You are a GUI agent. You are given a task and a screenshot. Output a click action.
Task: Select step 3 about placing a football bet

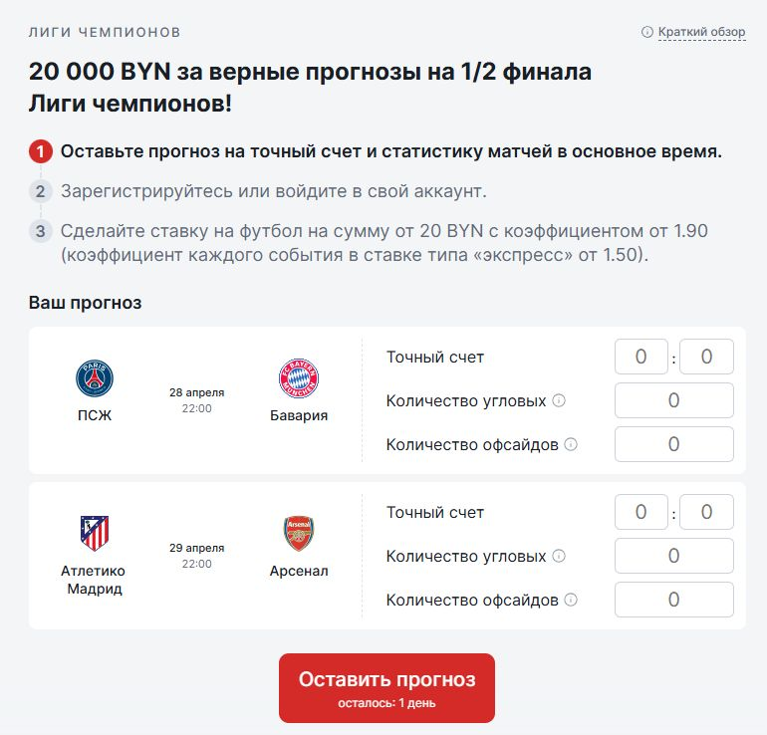click(x=41, y=231)
